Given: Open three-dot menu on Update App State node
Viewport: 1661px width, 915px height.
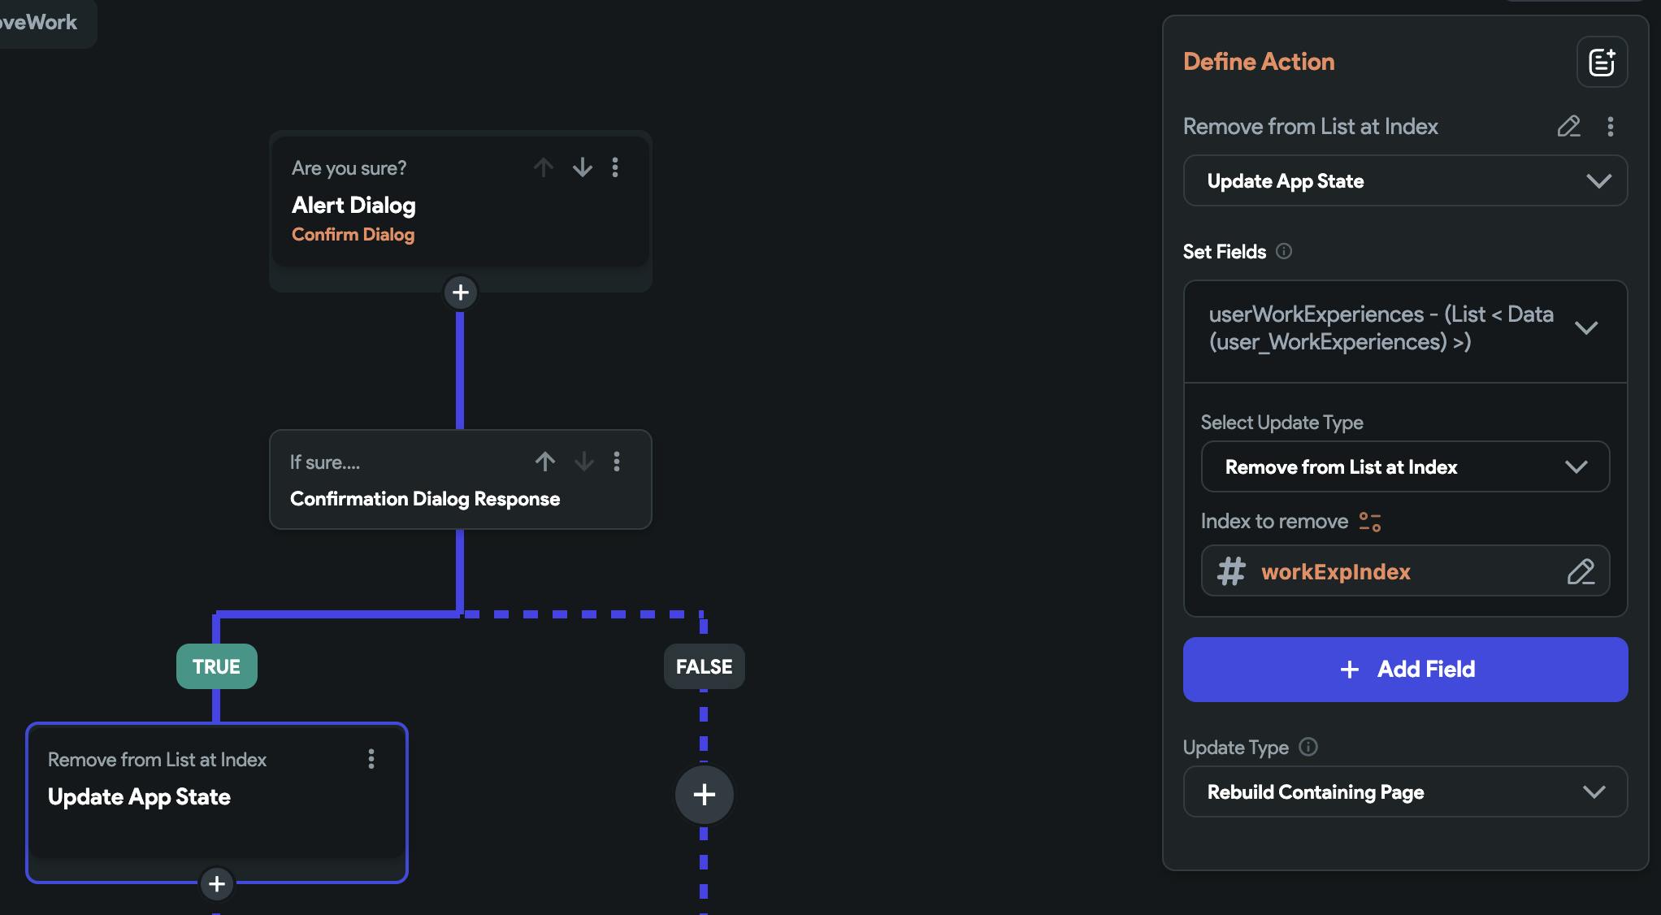Looking at the screenshot, I should click(371, 759).
